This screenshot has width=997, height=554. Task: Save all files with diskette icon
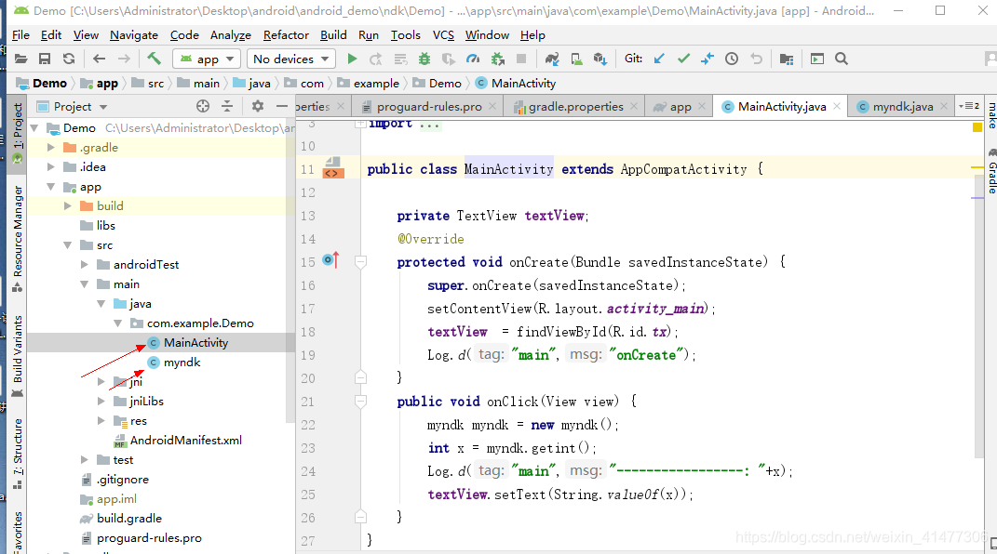(x=45, y=59)
